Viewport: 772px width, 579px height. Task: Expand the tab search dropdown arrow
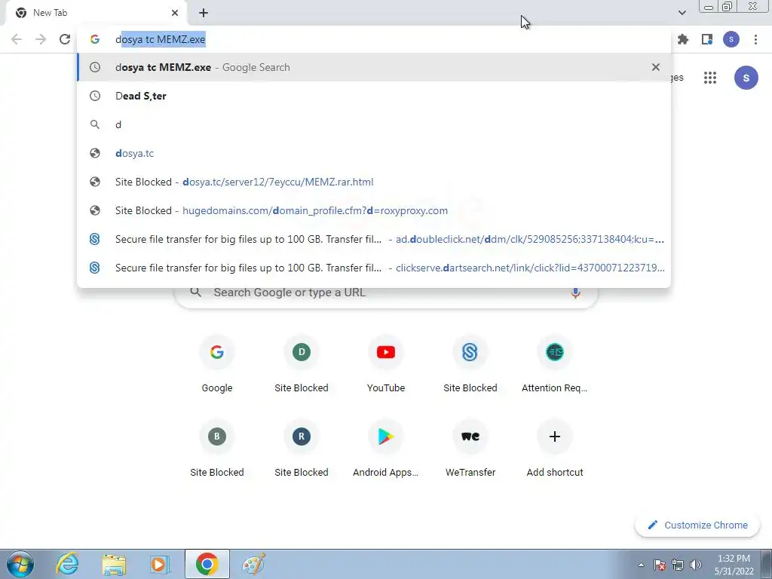tap(682, 13)
